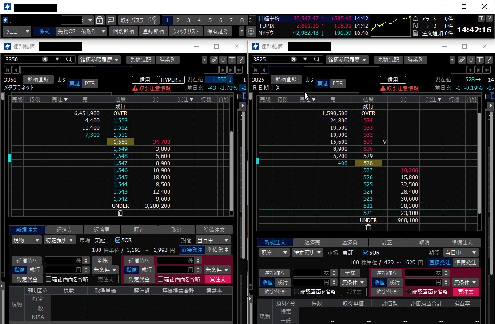Switch to the 返済売 tab in the 3350 window

64,230
